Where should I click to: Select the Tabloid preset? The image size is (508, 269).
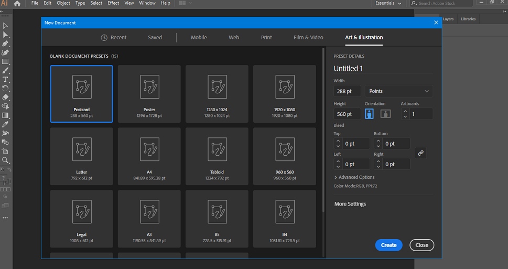tap(217, 156)
